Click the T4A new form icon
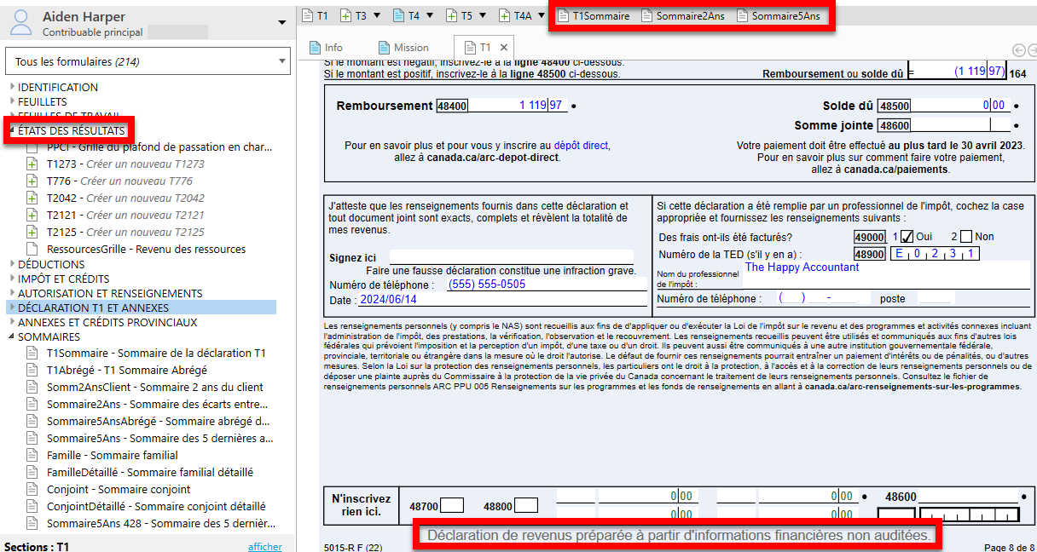 pos(505,15)
